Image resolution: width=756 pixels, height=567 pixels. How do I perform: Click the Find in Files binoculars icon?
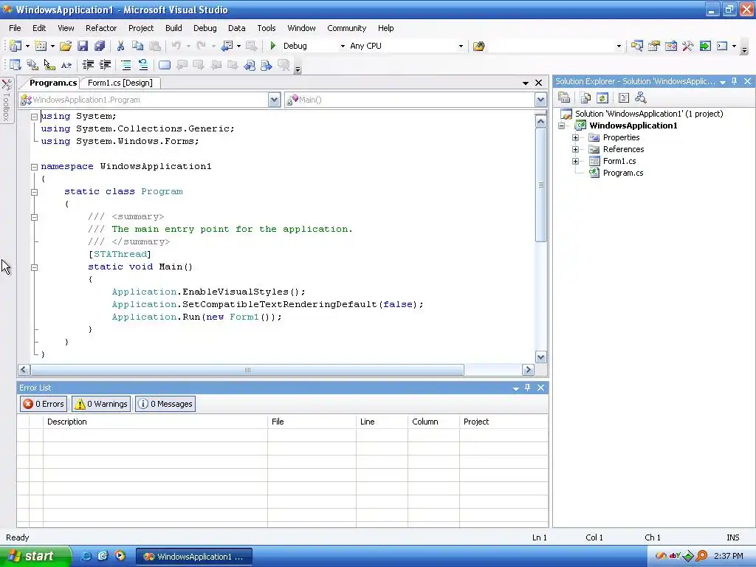tap(478, 46)
